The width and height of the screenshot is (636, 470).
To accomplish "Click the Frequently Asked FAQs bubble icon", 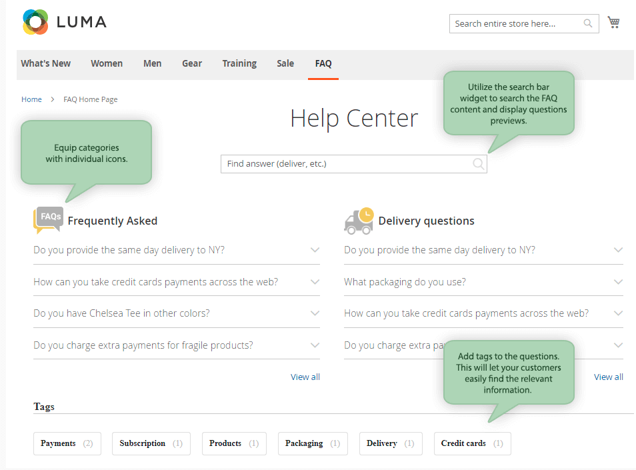I will 47,220.
